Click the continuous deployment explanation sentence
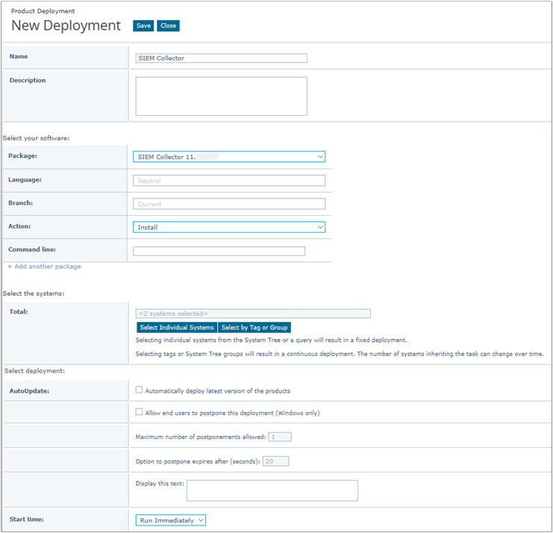The width and height of the screenshot is (553, 533). point(340,354)
